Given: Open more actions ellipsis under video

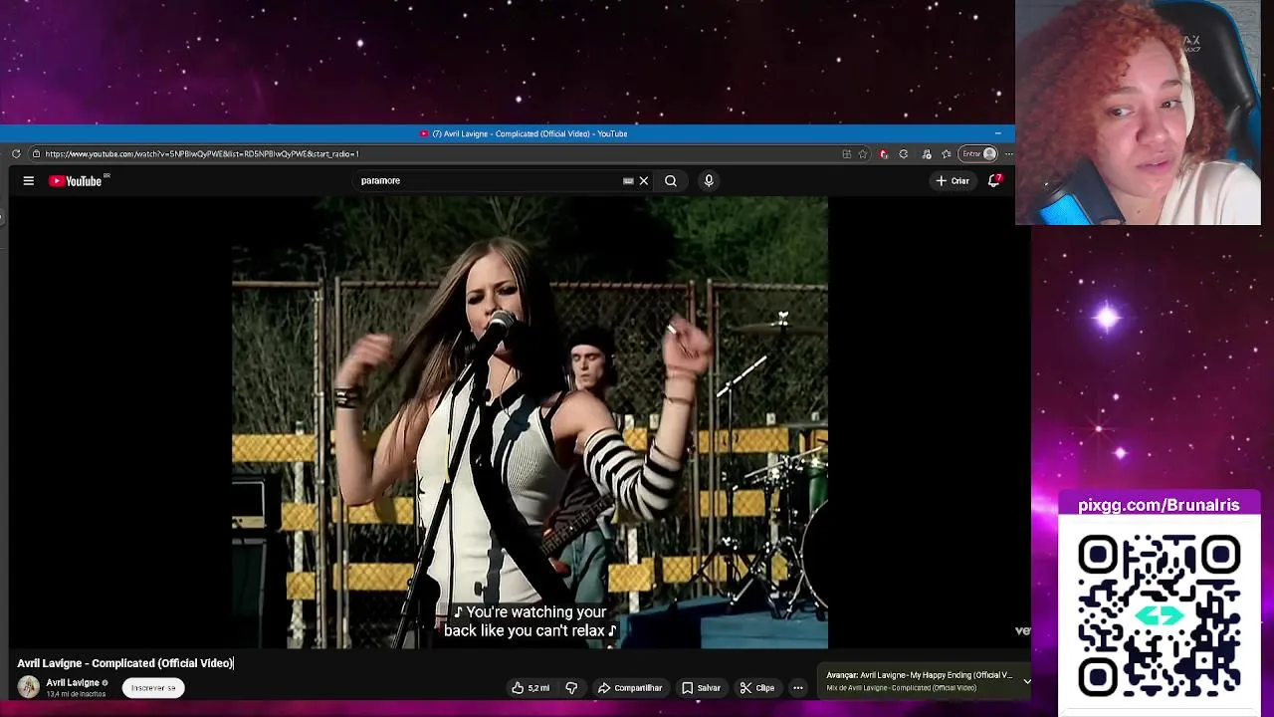Looking at the screenshot, I should click(797, 688).
